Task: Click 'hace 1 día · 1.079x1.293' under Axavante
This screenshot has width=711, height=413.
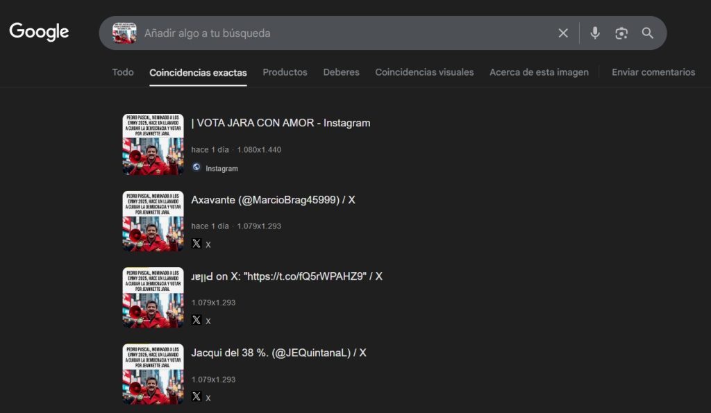Action: click(x=236, y=226)
